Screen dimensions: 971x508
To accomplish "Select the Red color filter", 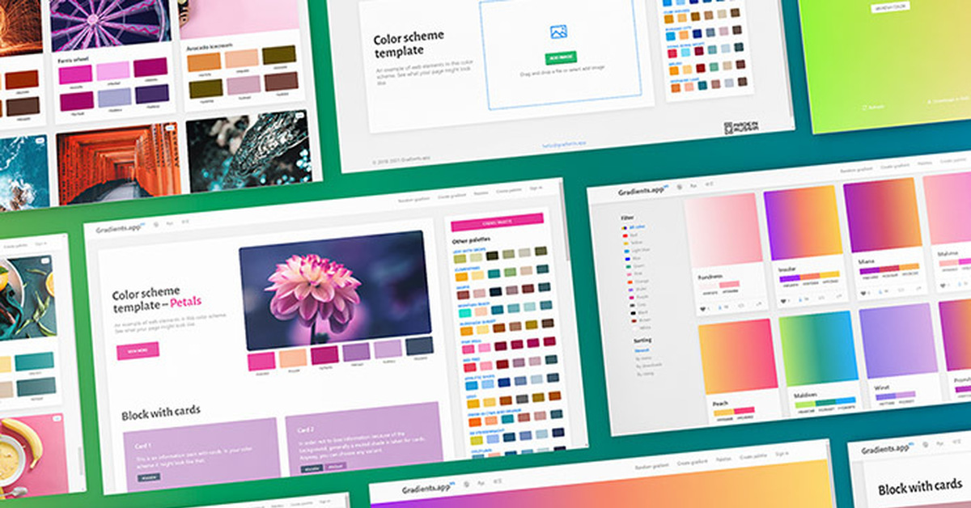I will 630,235.
